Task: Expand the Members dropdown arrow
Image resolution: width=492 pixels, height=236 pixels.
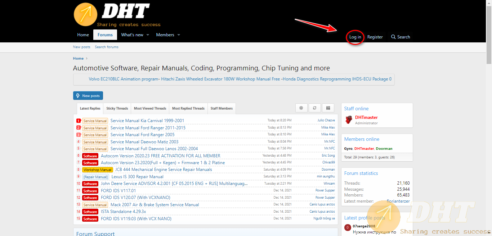Action: point(179,35)
